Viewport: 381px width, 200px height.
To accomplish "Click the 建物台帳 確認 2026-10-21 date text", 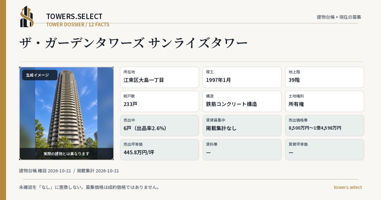I will 45,171.
